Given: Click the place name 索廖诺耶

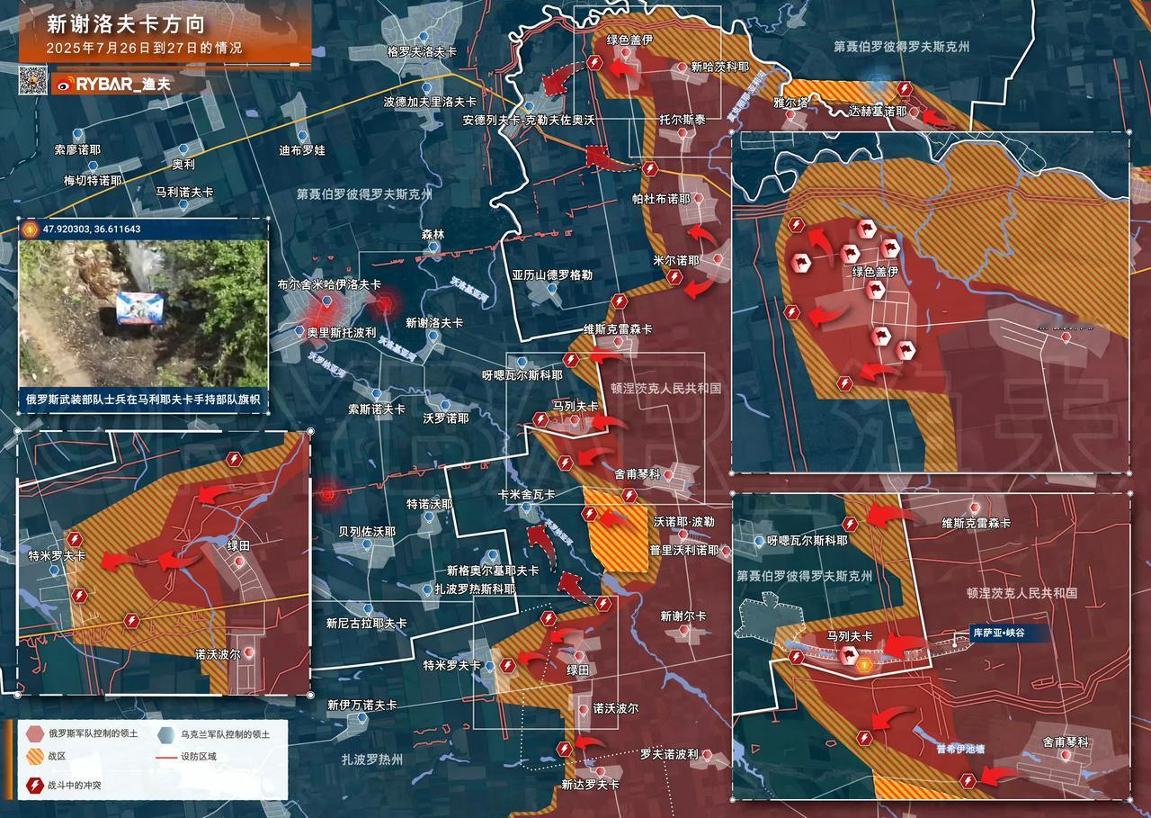Looking at the screenshot, I should click(77, 148).
